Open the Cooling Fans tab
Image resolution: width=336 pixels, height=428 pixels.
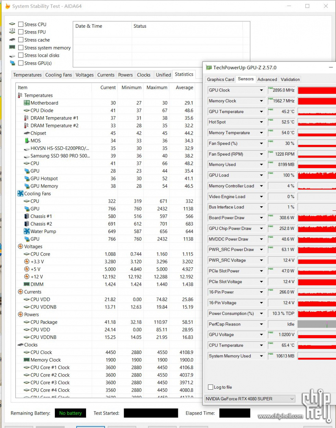[x=59, y=75]
